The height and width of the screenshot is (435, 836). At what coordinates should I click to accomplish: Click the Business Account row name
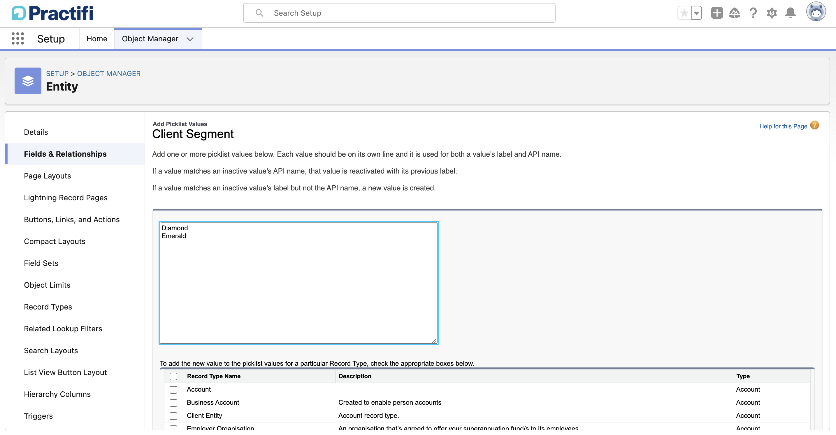(213, 402)
